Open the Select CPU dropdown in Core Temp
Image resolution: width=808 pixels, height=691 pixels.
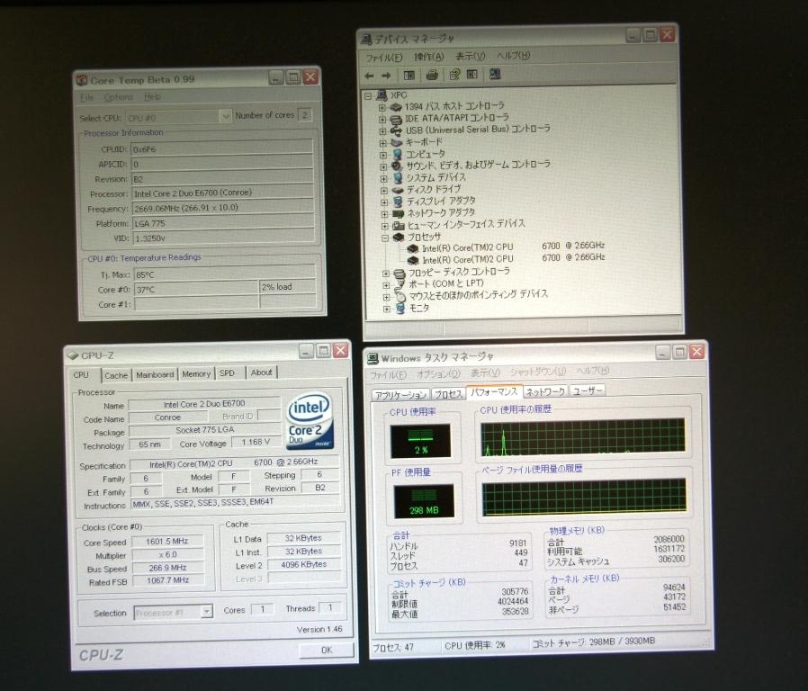click(x=225, y=116)
